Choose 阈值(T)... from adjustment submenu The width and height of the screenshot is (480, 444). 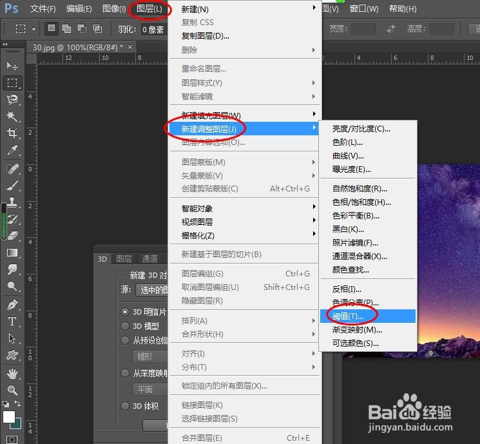pyautogui.click(x=368, y=316)
